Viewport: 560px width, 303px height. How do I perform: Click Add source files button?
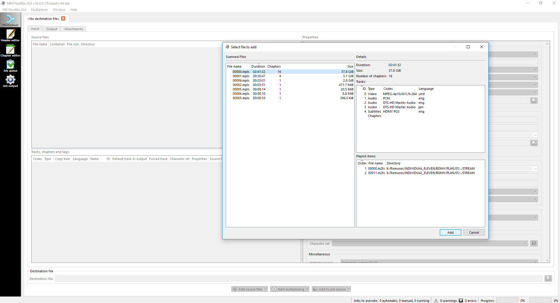(248, 289)
